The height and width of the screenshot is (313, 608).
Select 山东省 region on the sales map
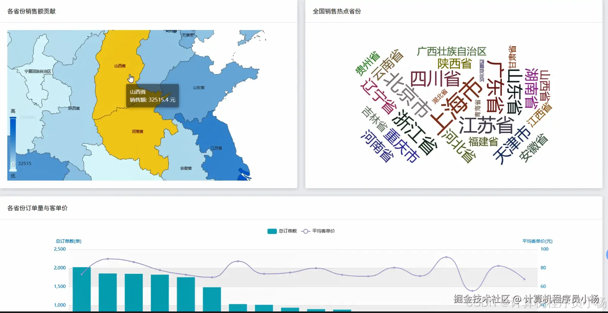(199, 87)
